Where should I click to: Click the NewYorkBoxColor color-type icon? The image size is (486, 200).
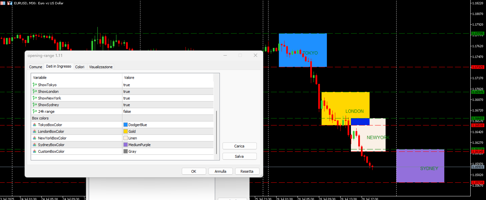point(34,138)
